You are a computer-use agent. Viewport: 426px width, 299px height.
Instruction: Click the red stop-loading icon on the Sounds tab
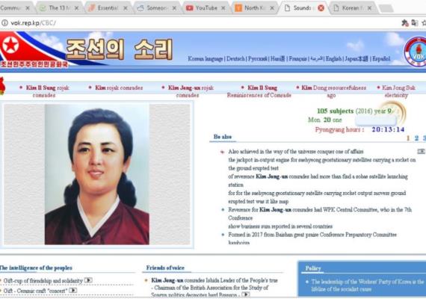[x=321, y=8]
